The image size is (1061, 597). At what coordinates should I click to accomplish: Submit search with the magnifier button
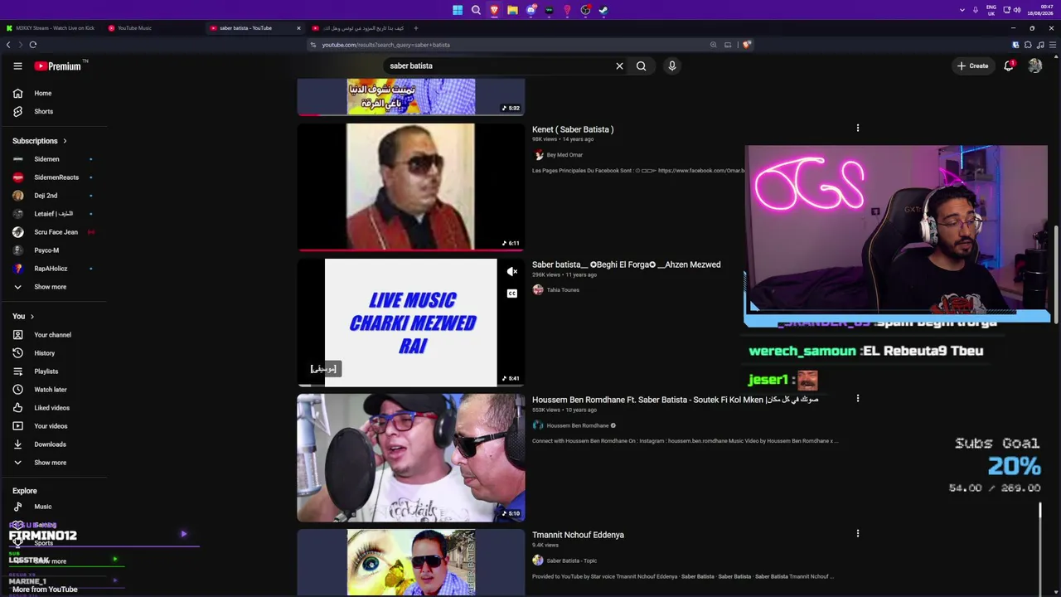[641, 66]
